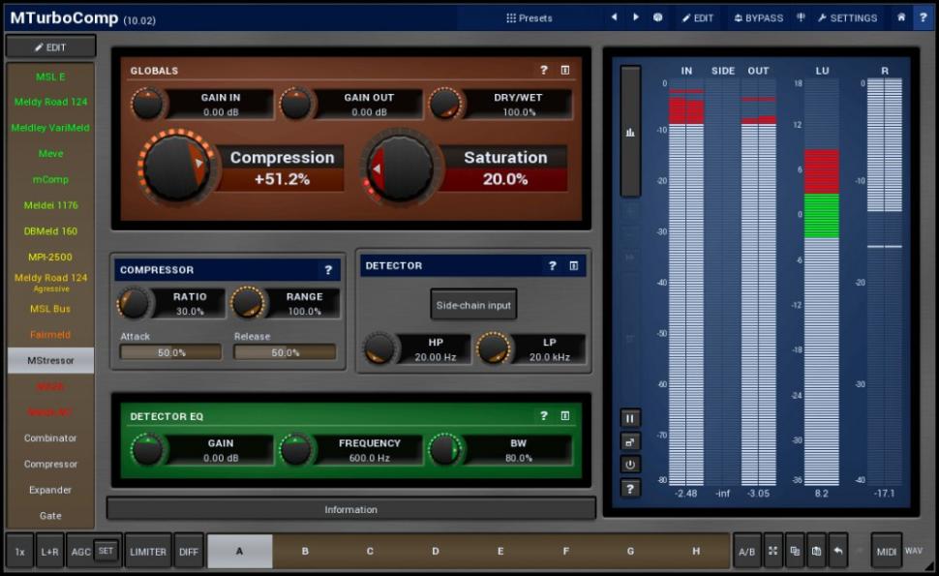Select the Fairmeld device in the list
Image resolution: width=939 pixels, height=576 pixels.
(50, 335)
